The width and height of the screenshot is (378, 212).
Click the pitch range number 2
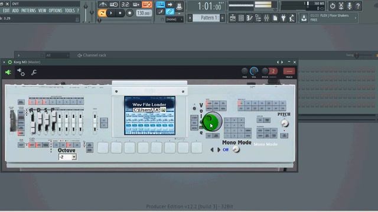coord(273,71)
